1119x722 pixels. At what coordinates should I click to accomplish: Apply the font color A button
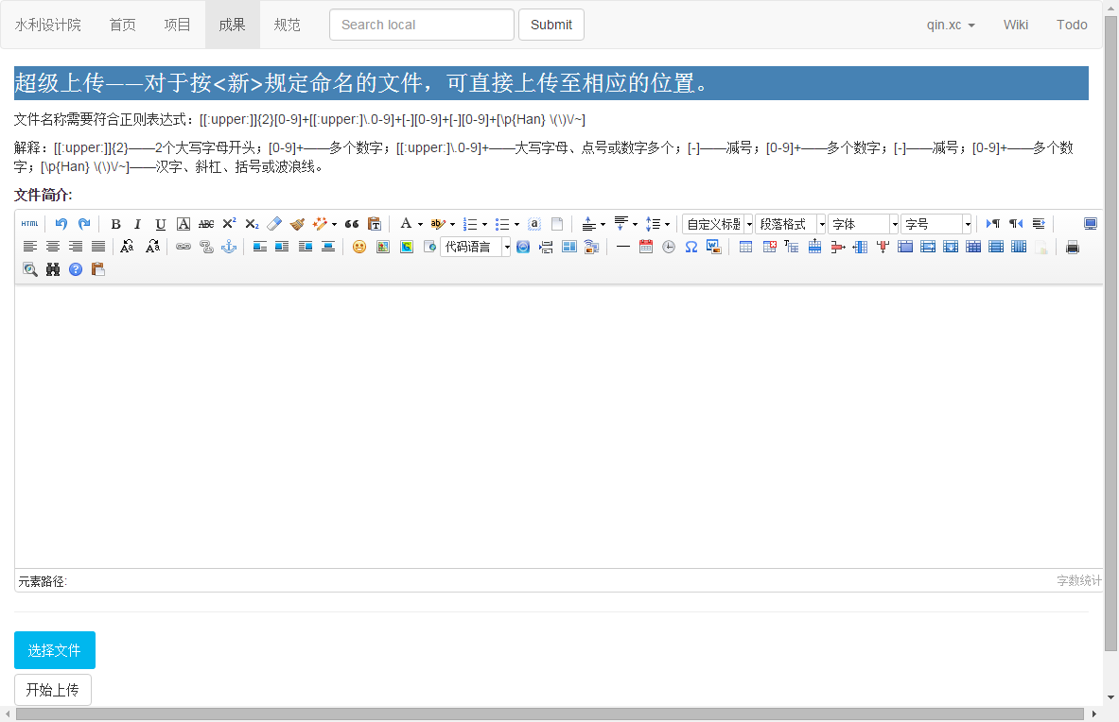click(x=406, y=224)
